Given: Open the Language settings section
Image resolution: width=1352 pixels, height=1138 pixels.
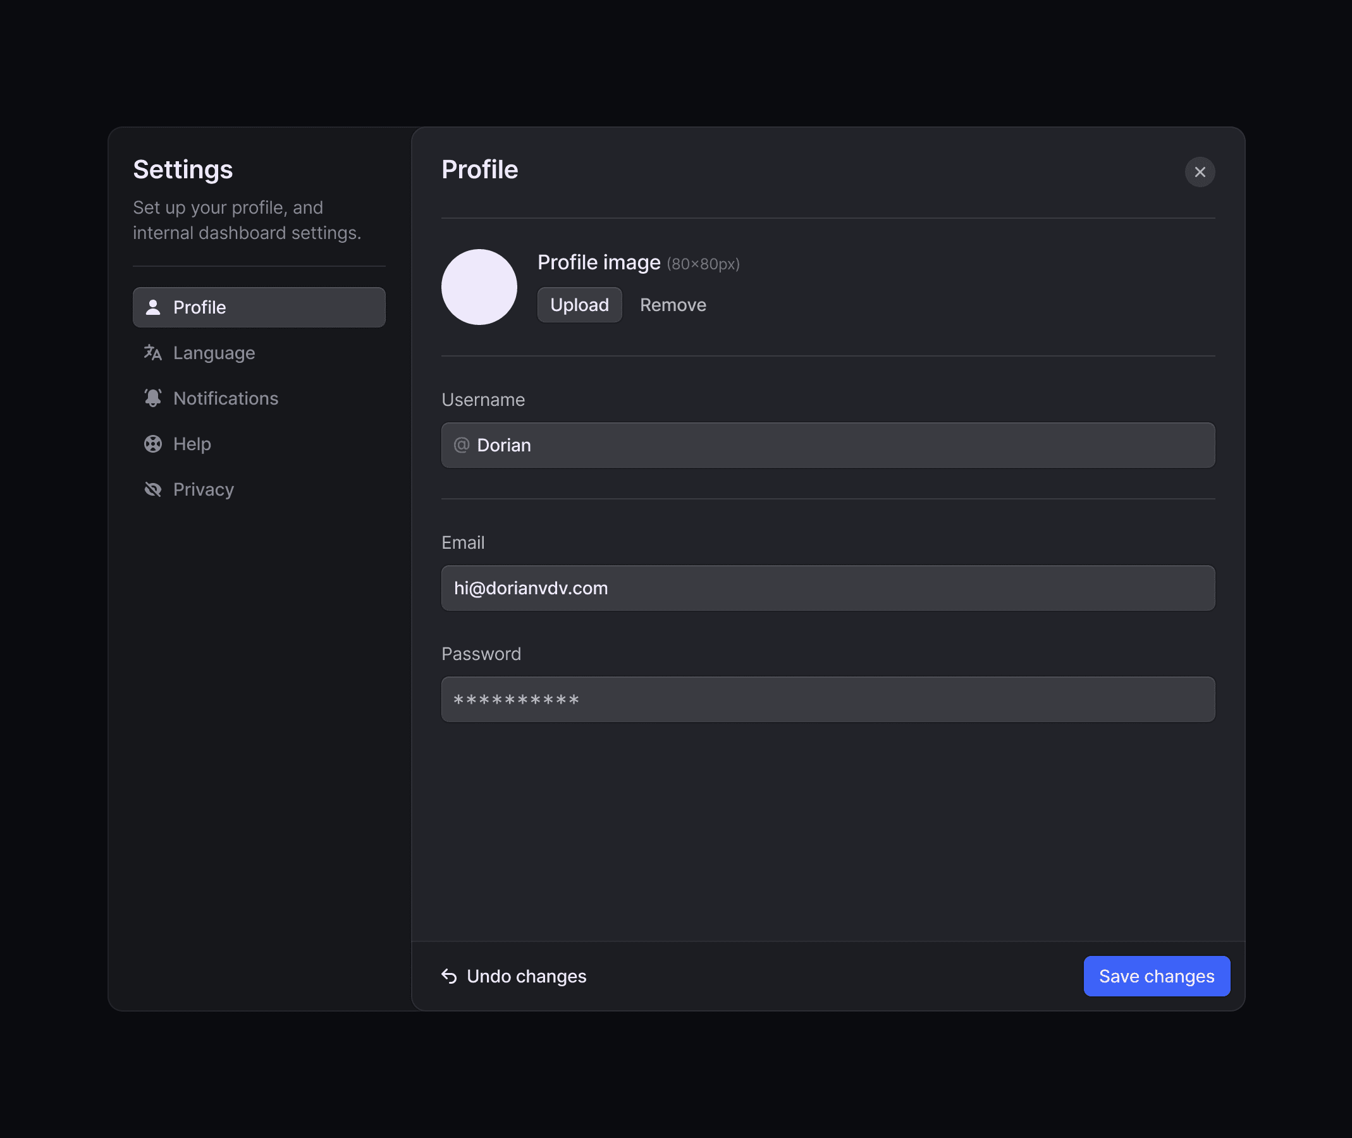Looking at the screenshot, I should (214, 353).
